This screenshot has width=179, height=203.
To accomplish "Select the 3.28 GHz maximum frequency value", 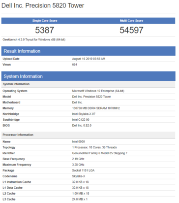I will (78, 165).
